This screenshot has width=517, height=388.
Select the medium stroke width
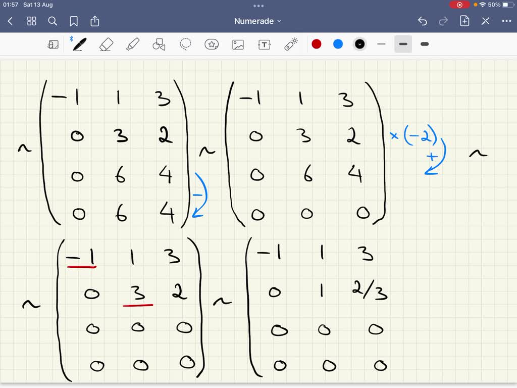(x=403, y=44)
